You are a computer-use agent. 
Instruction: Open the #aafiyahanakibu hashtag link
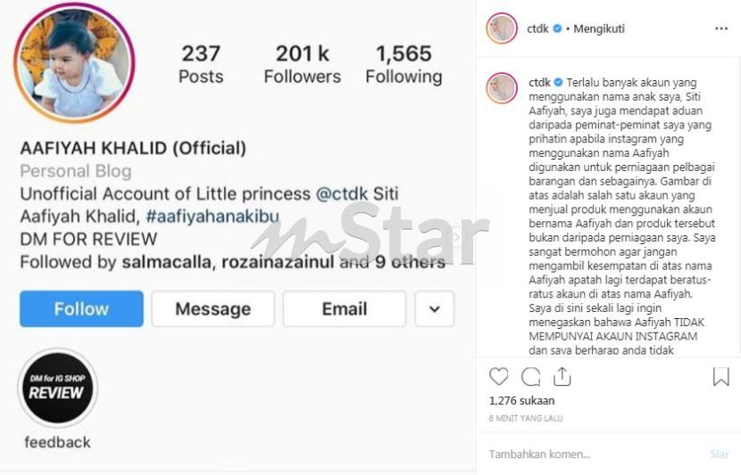212,217
